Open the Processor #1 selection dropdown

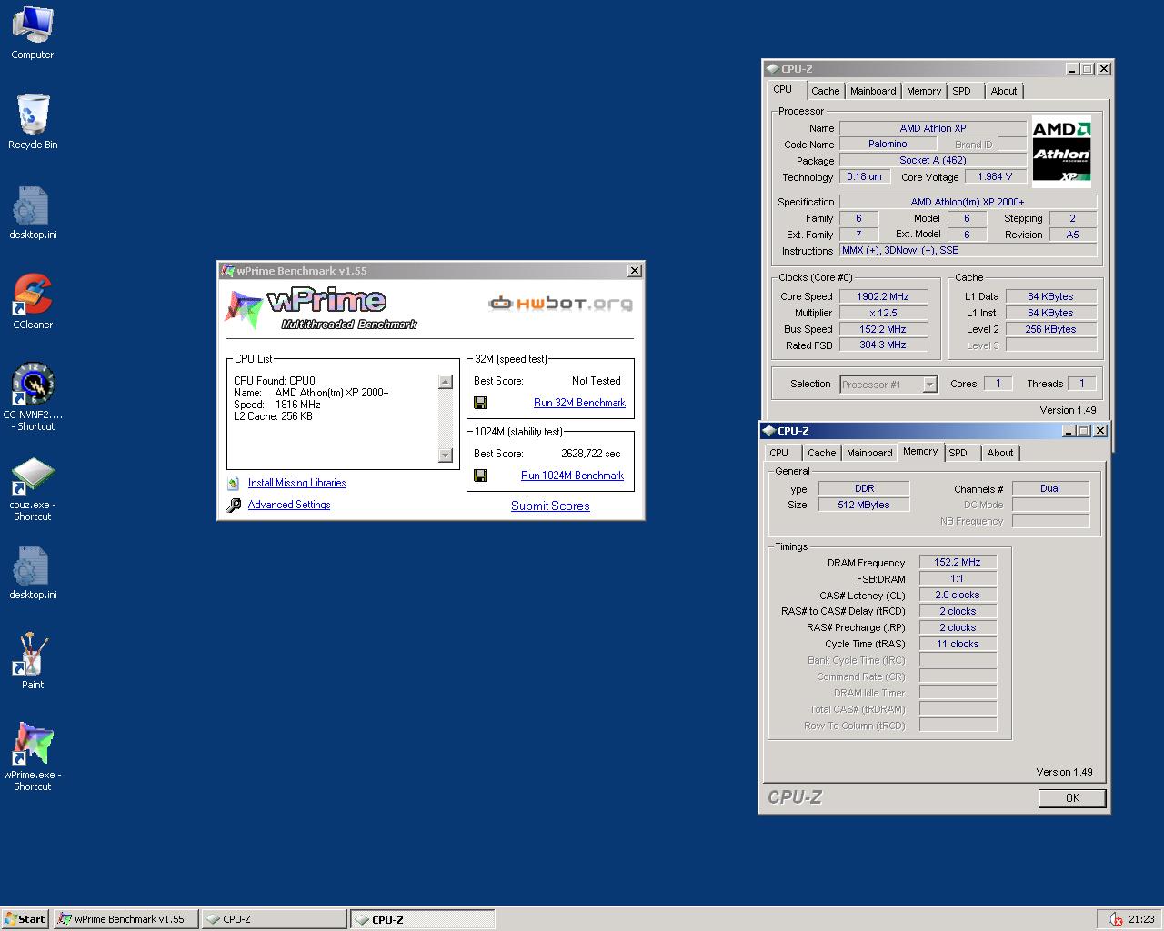coord(888,385)
